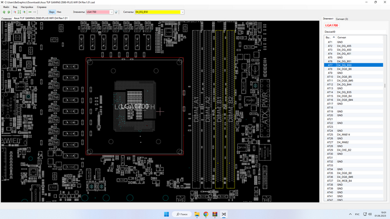390x219 pixels.
Task: Switch to the Главная tab
Action: [x=7, y=18]
